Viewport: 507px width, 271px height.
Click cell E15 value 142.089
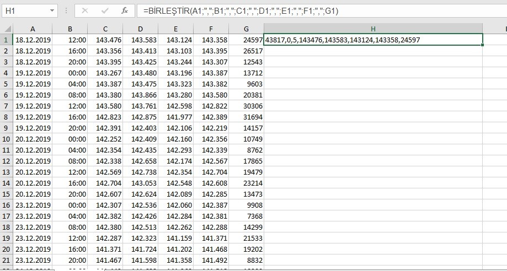click(175, 194)
